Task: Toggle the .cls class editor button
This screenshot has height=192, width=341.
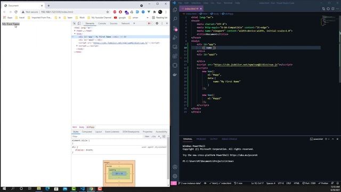Action: [153, 137]
